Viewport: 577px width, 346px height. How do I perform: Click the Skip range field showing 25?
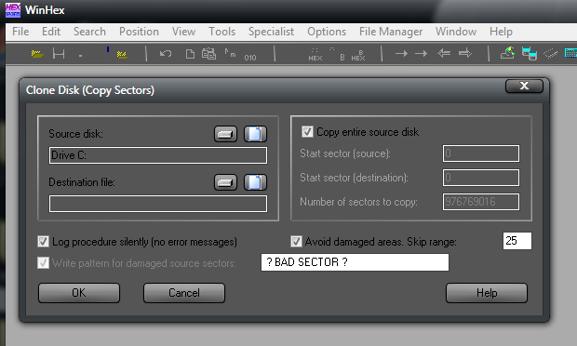point(517,241)
